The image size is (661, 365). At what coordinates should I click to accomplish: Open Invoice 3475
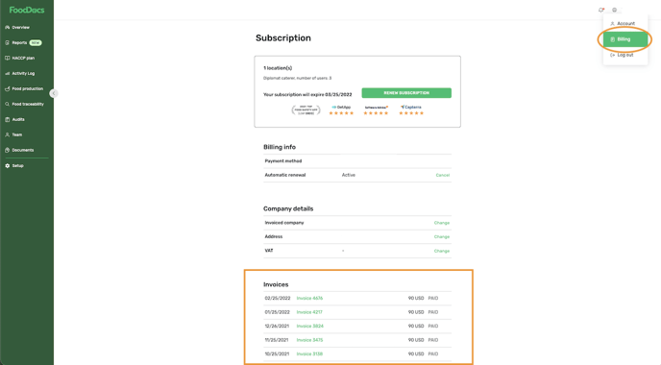(309, 340)
